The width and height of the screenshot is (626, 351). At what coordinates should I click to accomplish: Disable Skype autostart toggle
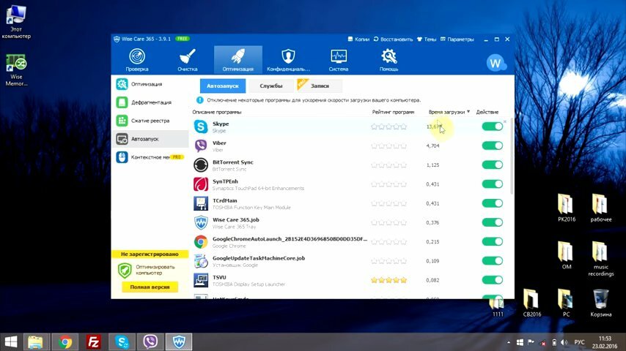click(493, 127)
